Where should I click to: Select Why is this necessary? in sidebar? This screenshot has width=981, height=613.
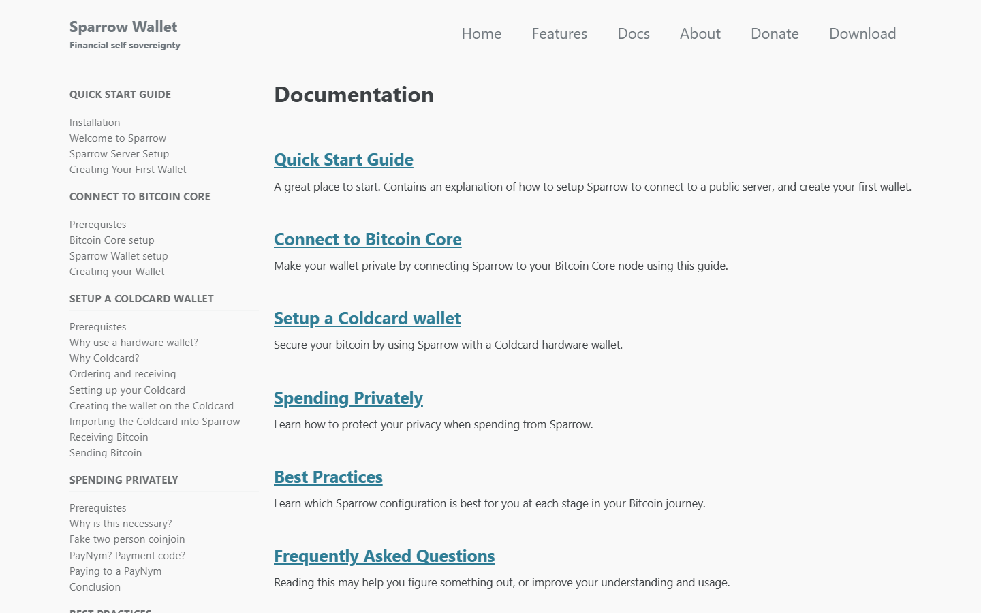click(121, 524)
